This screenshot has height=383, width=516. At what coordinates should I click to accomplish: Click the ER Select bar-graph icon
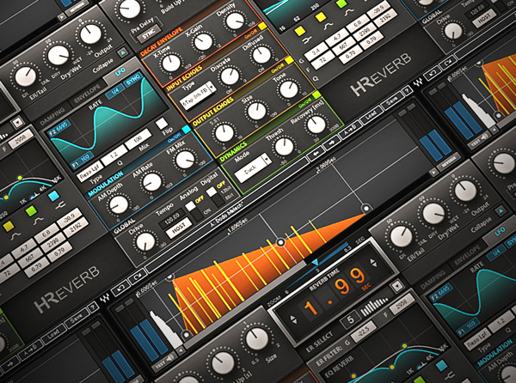pyautogui.click(x=374, y=307)
